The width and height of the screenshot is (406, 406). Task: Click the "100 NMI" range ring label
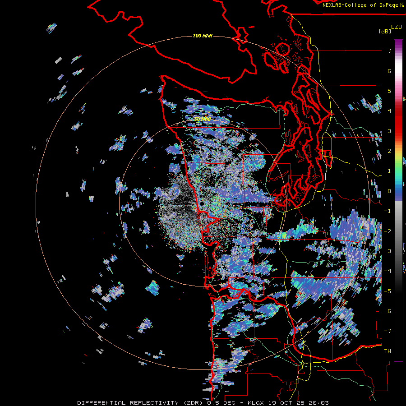pos(203,36)
